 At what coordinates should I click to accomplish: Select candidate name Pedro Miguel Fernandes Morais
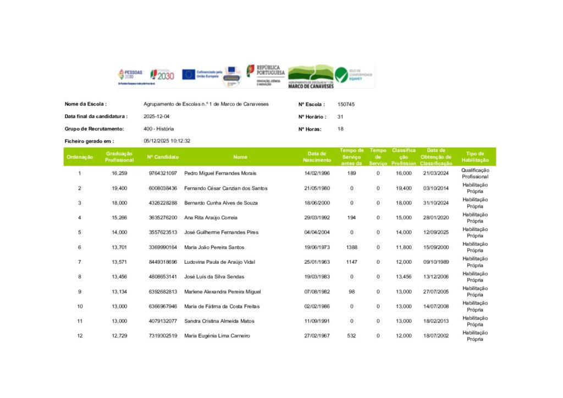tap(220, 174)
